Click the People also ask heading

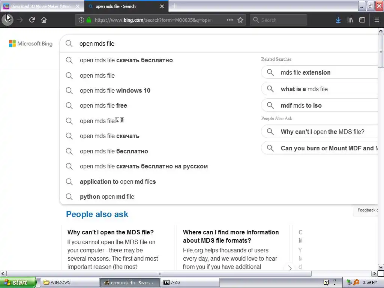[x=97, y=214]
